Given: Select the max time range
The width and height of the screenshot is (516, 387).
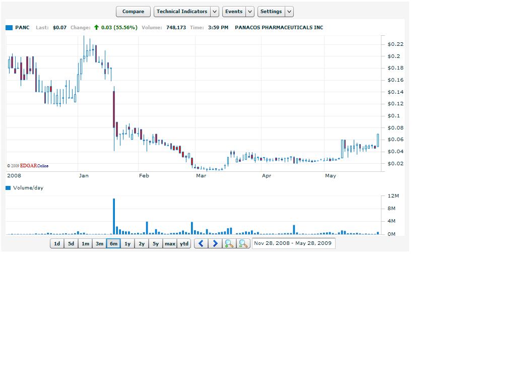Looking at the screenshot, I should click(170, 243).
